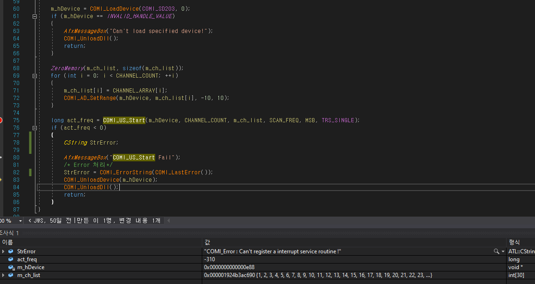The height and width of the screenshot is (284, 535).
Task: Click SCAN_FREQ argument on line 75
Action: [284, 120]
